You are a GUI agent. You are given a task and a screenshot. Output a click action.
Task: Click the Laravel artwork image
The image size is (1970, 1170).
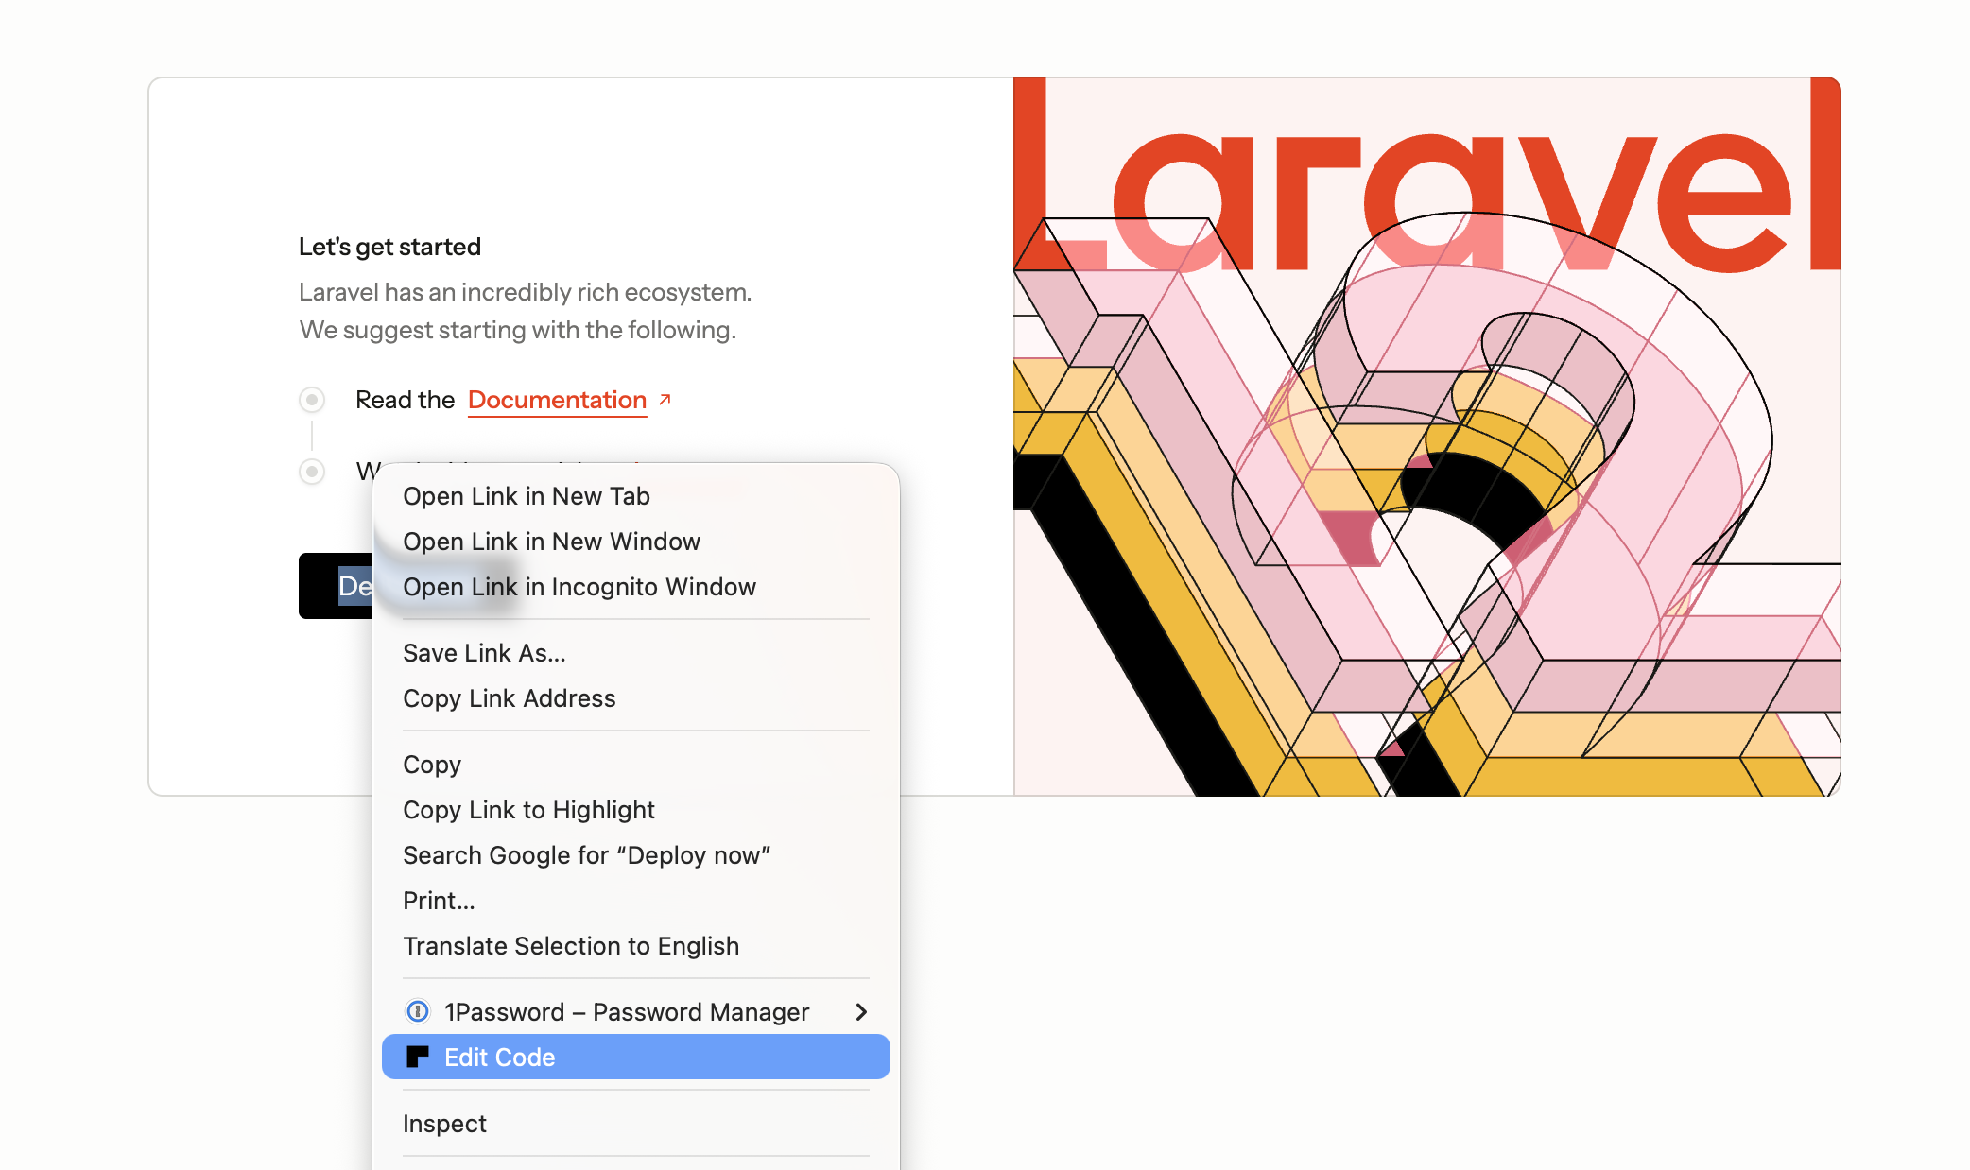coord(1426,436)
